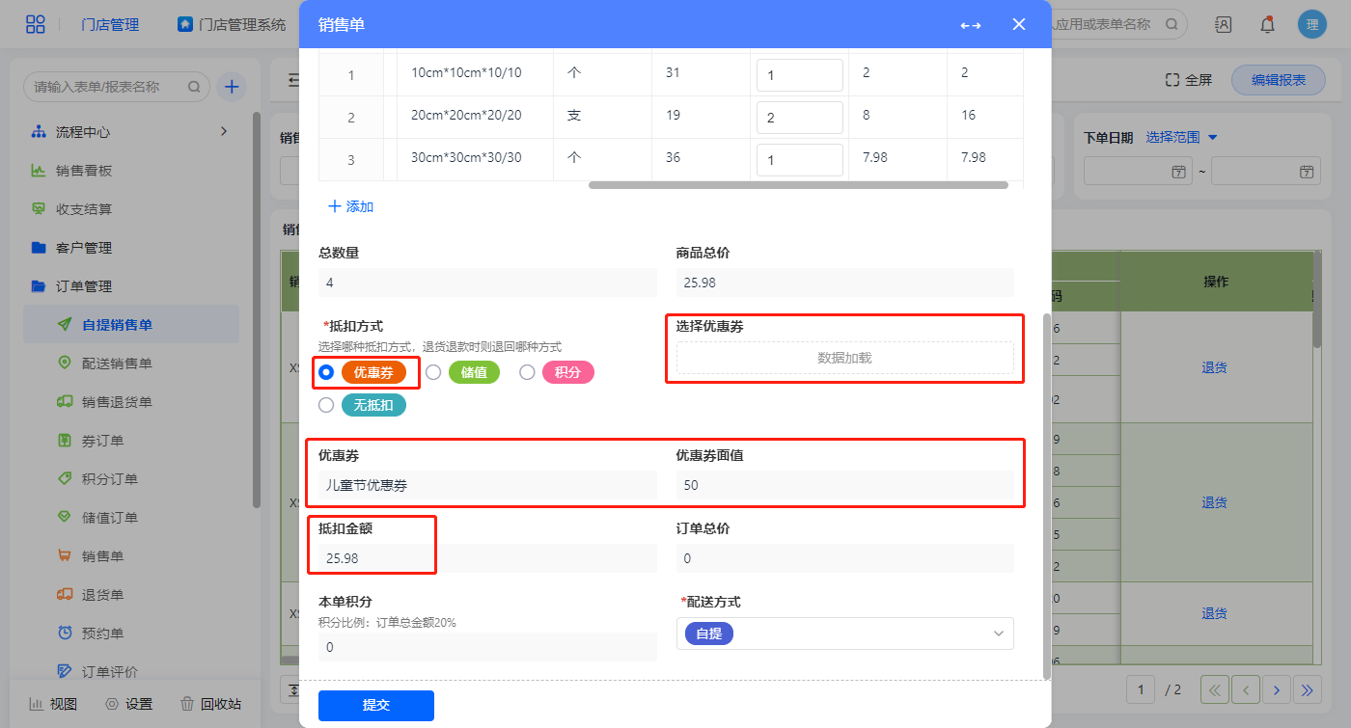Click the 选择优惠券 data loading field

[844, 358]
